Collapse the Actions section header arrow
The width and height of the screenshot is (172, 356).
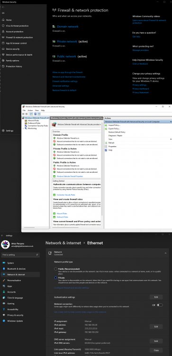(171, 122)
